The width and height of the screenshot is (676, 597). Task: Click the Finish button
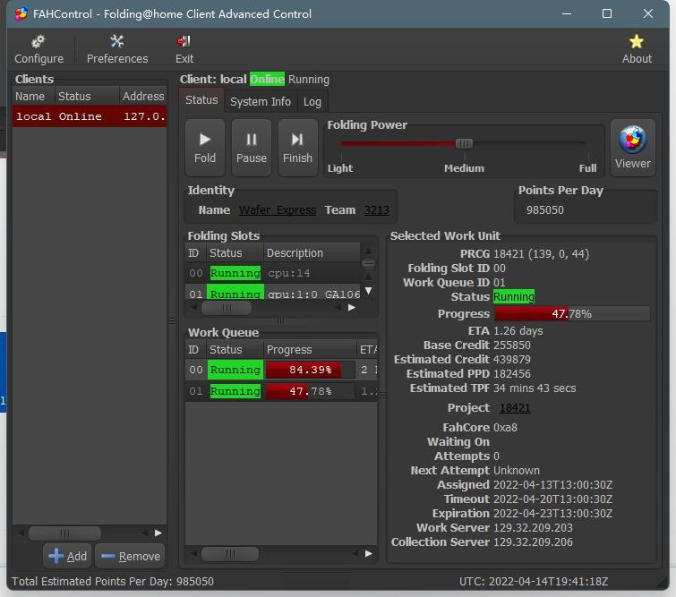click(x=297, y=148)
